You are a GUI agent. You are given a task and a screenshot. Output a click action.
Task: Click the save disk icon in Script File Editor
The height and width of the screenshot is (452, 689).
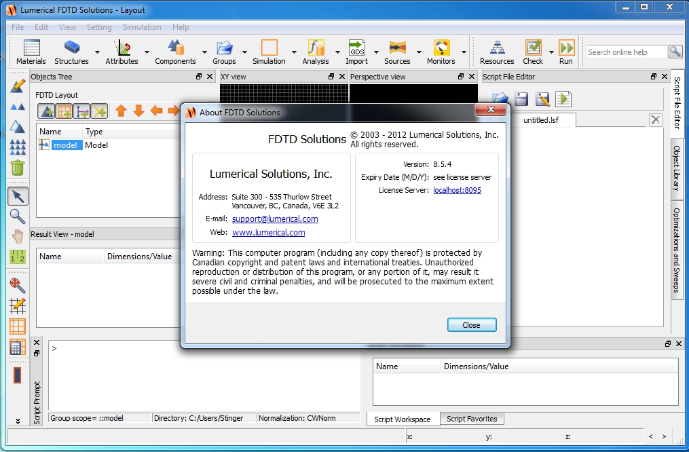(x=521, y=99)
